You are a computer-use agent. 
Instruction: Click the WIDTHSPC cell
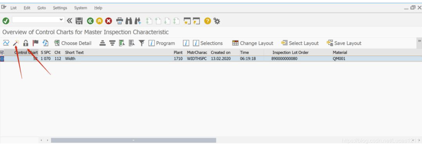point(197,59)
